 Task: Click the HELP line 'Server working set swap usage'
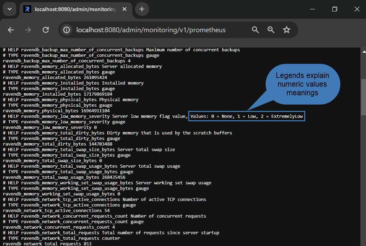coord(107,183)
